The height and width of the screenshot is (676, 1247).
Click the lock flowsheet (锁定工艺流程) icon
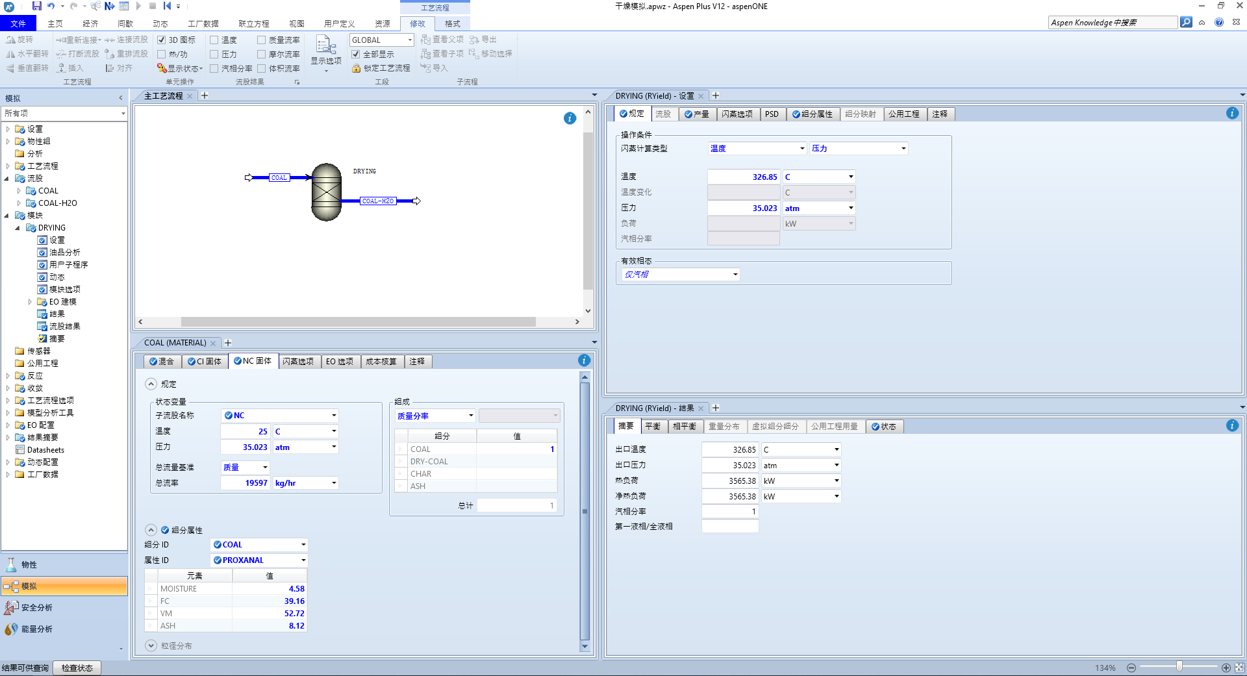tap(356, 68)
